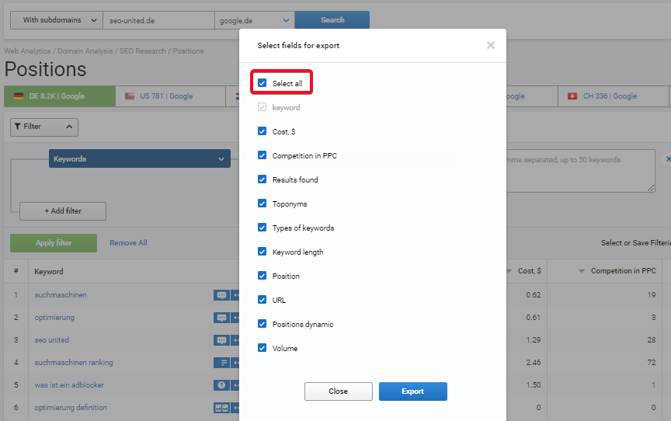
Task: Click the Domain Analysis breadcrumb
Action: pyautogui.click(x=85, y=51)
